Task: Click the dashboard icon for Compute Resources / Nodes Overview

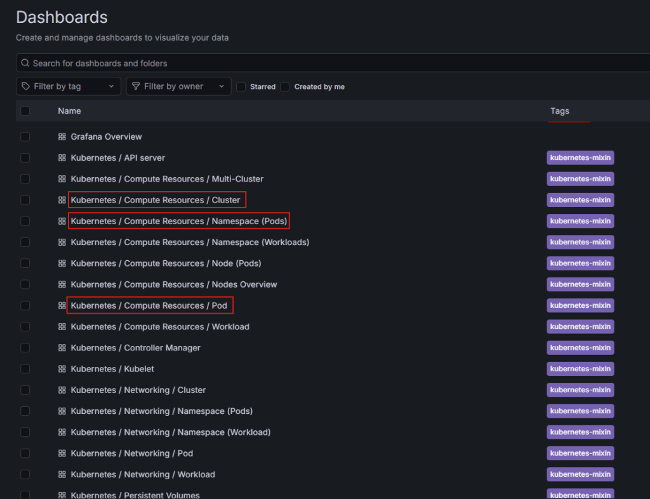Action: coord(62,284)
